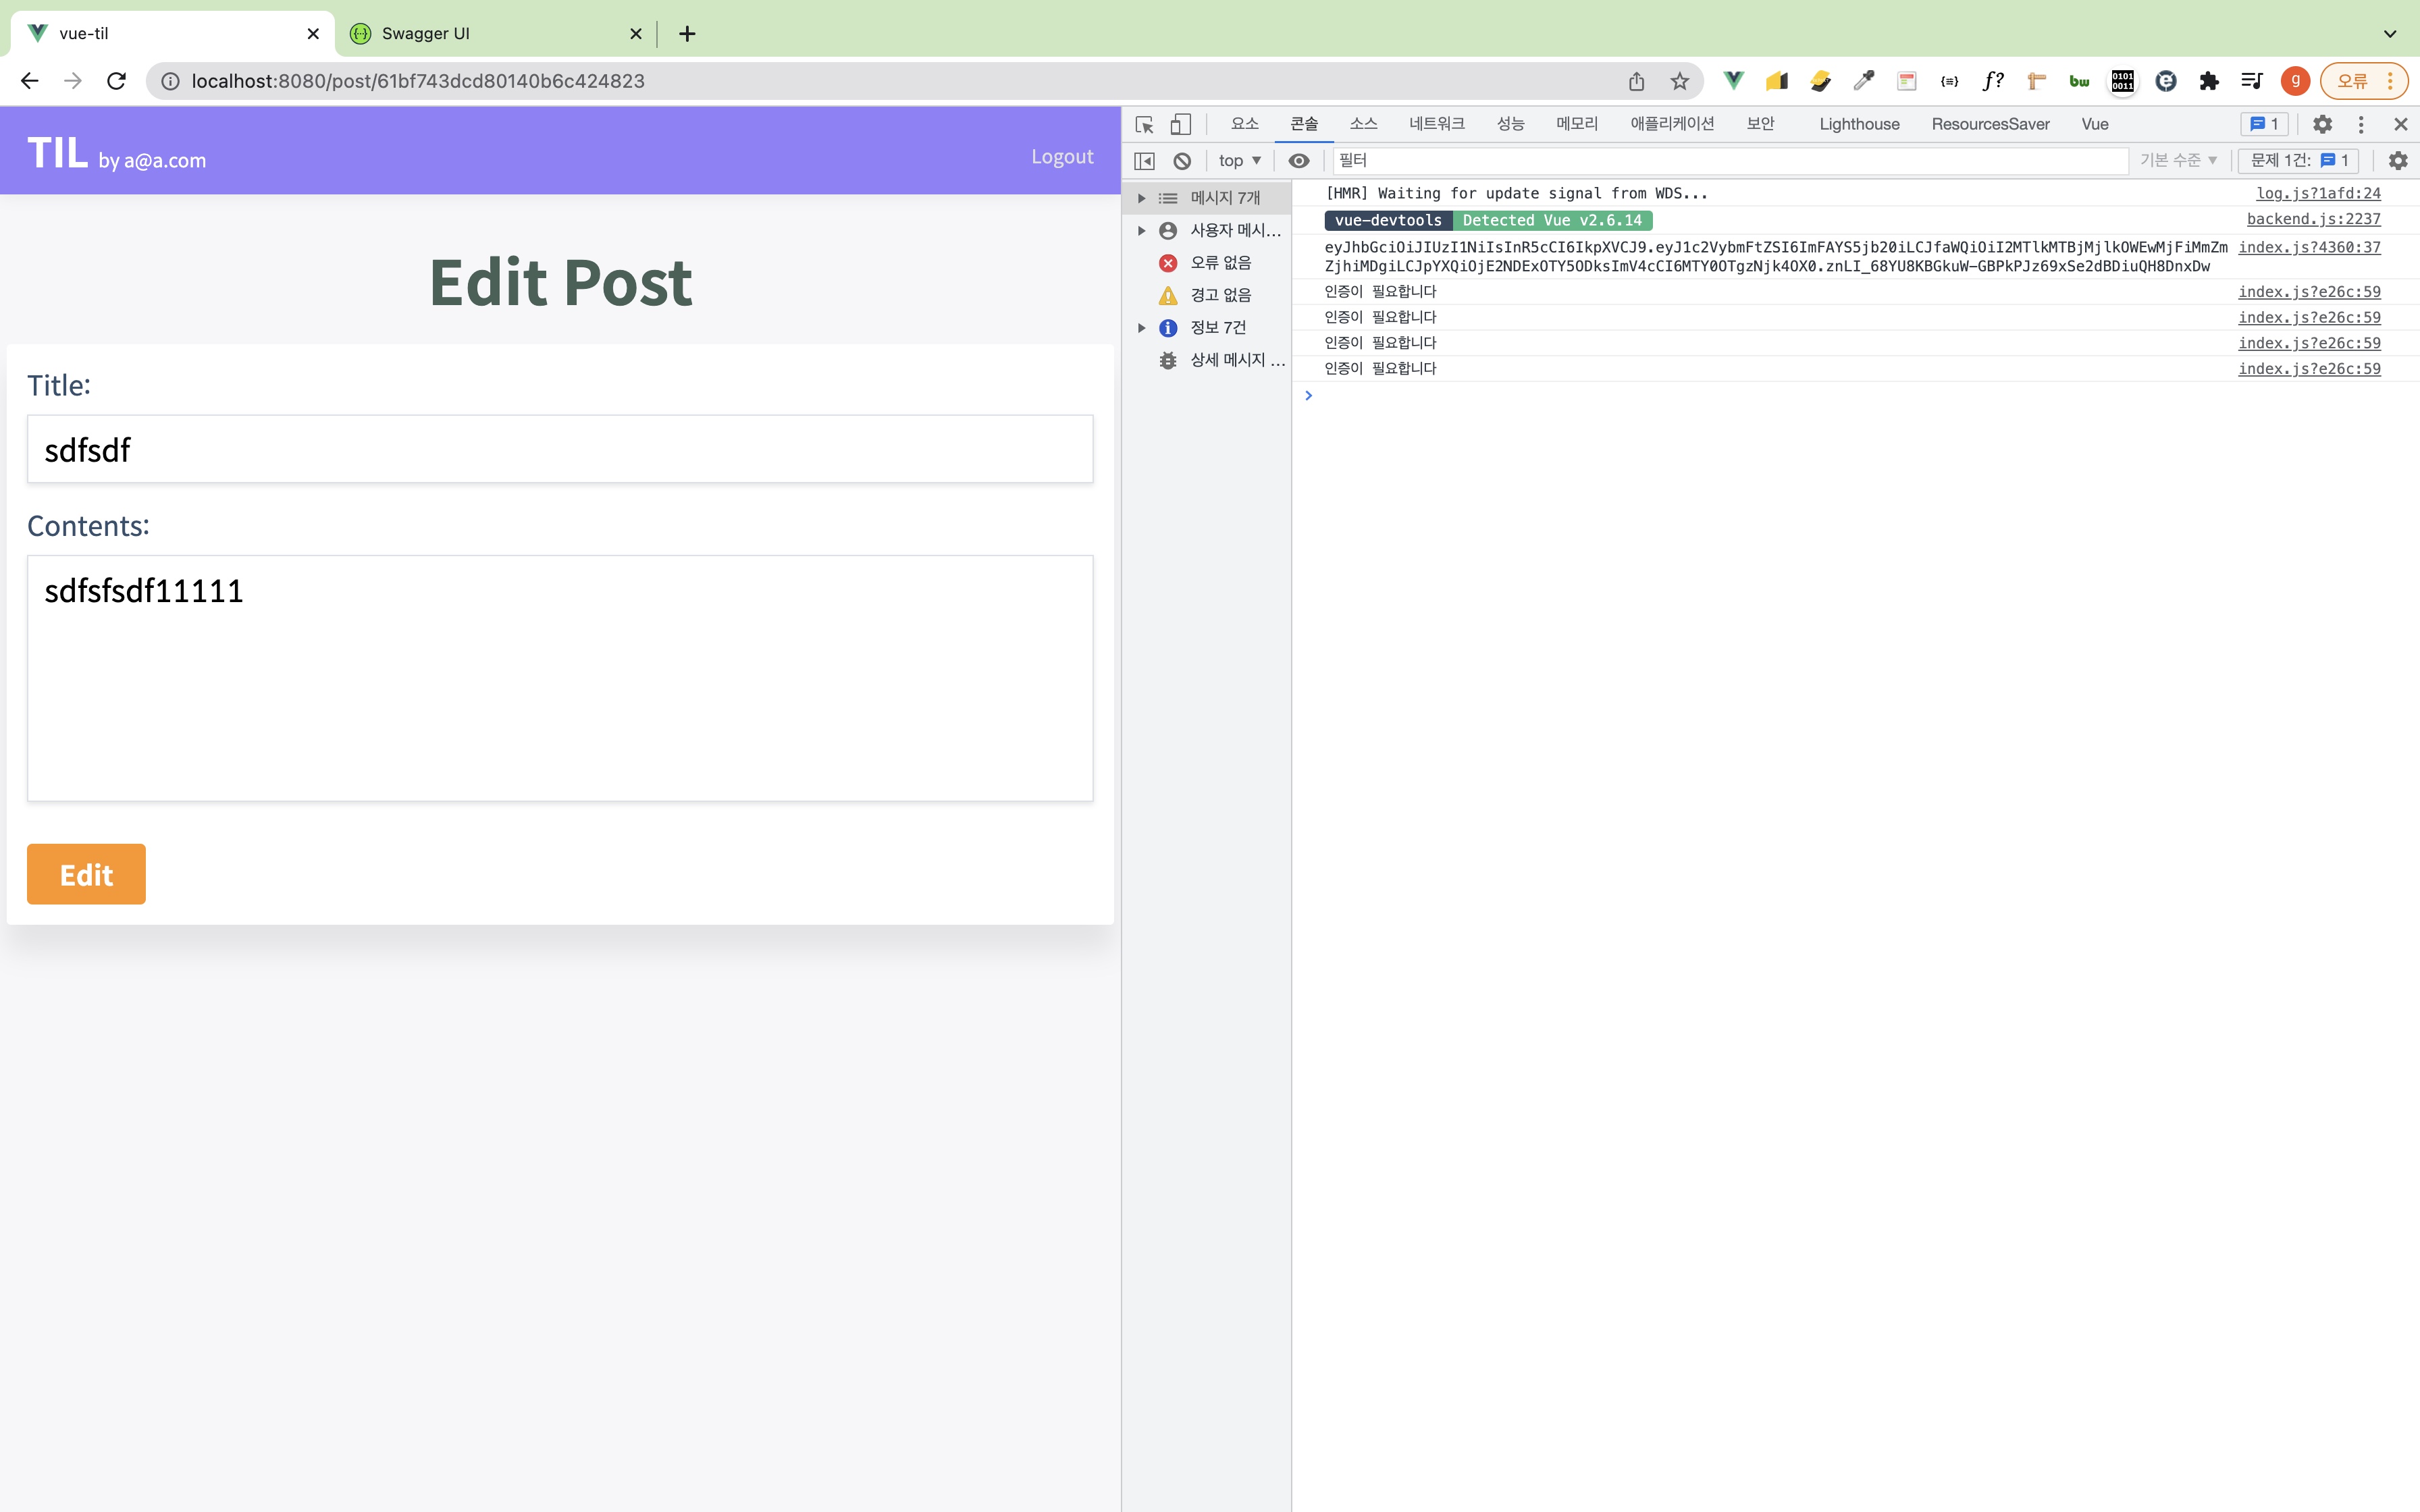
Task: Switch to the 성능 tab
Action: 1510,124
